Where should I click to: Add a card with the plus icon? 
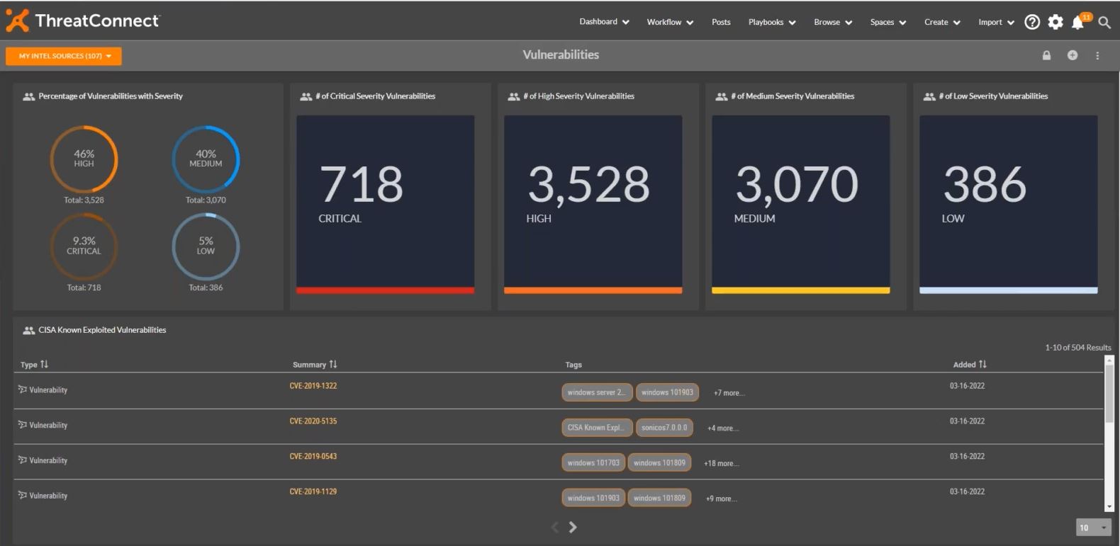(1073, 55)
